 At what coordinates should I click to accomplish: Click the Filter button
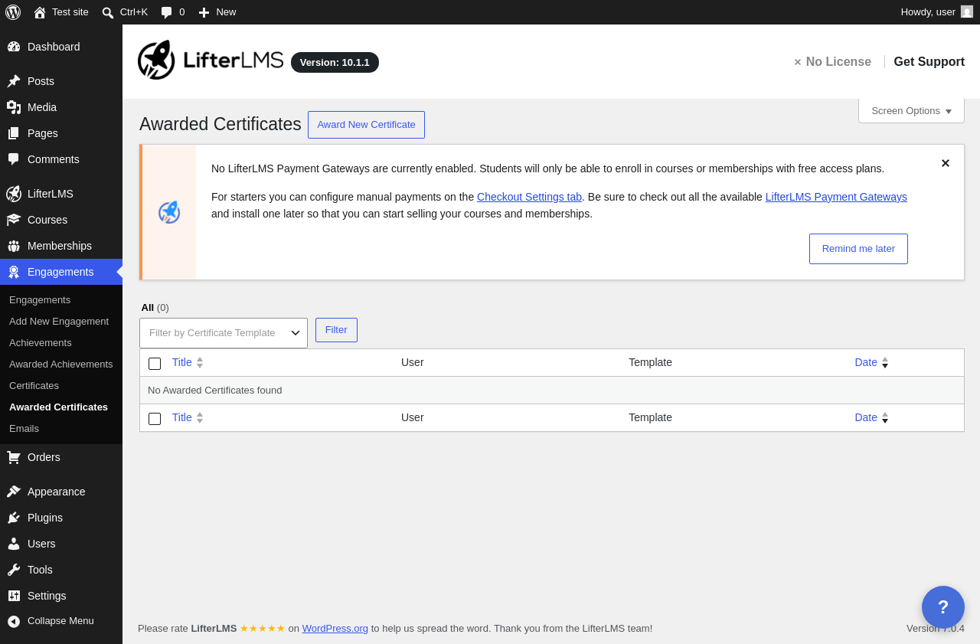[x=336, y=330]
